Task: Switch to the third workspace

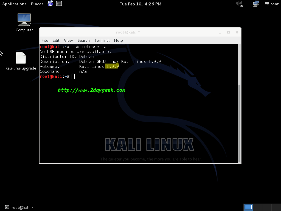Action: (267, 207)
